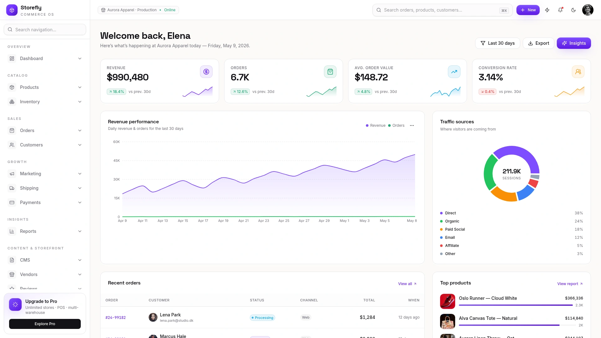Expand the Reports section chevron
This screenshot has height=338, width=601.
pyautogui.click(x=80, y=231)
